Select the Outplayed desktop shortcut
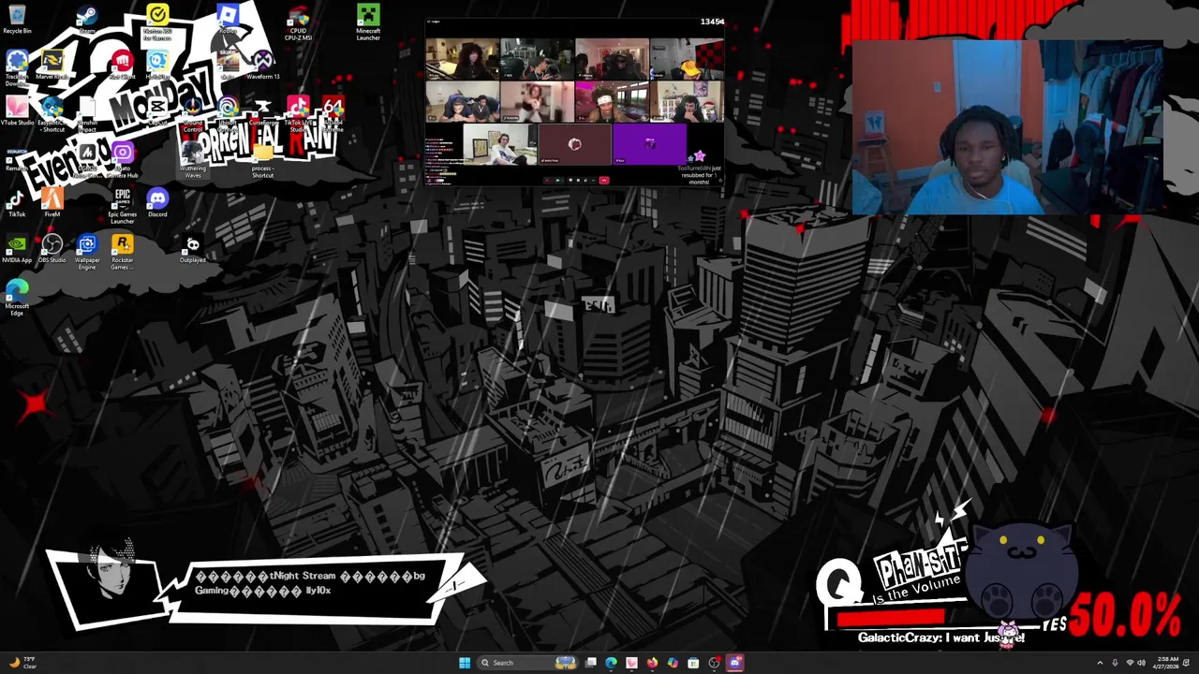Viewport: 1199px width, 674px height. (192, 249)
